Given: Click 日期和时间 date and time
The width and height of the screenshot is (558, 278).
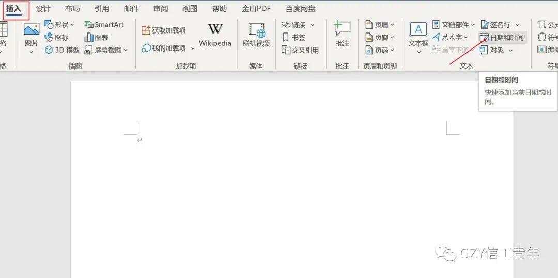Looking at the screenshot, I should pyautogui.click(x=502, y=37).
